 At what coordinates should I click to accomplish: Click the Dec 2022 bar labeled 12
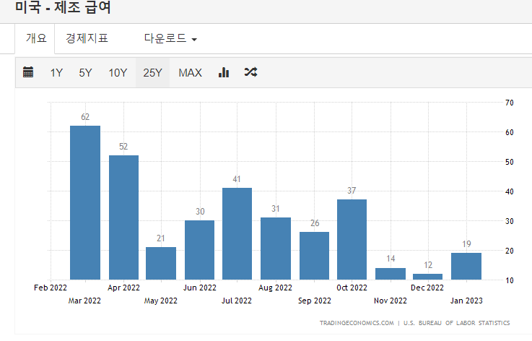tap(427, 277)
